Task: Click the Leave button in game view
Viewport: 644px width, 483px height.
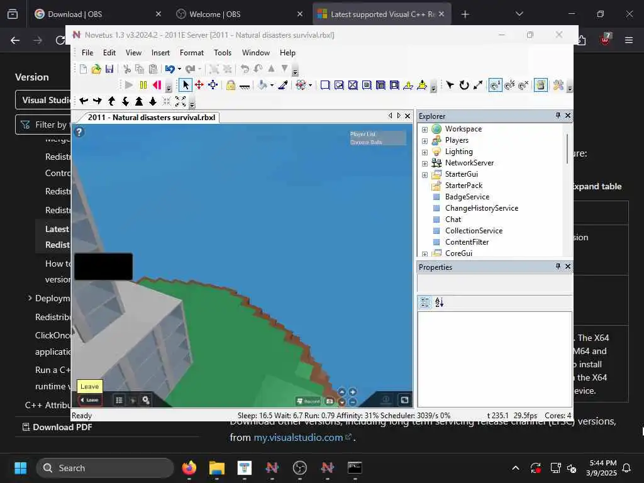Action: tap(90, 400)
